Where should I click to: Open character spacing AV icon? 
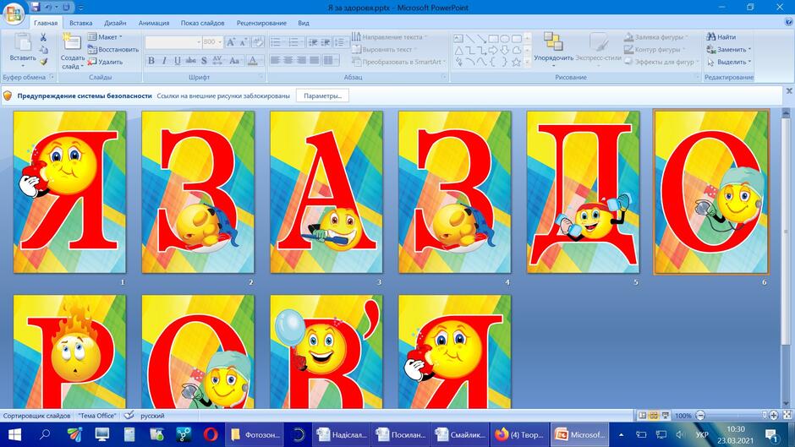(218, 60)
